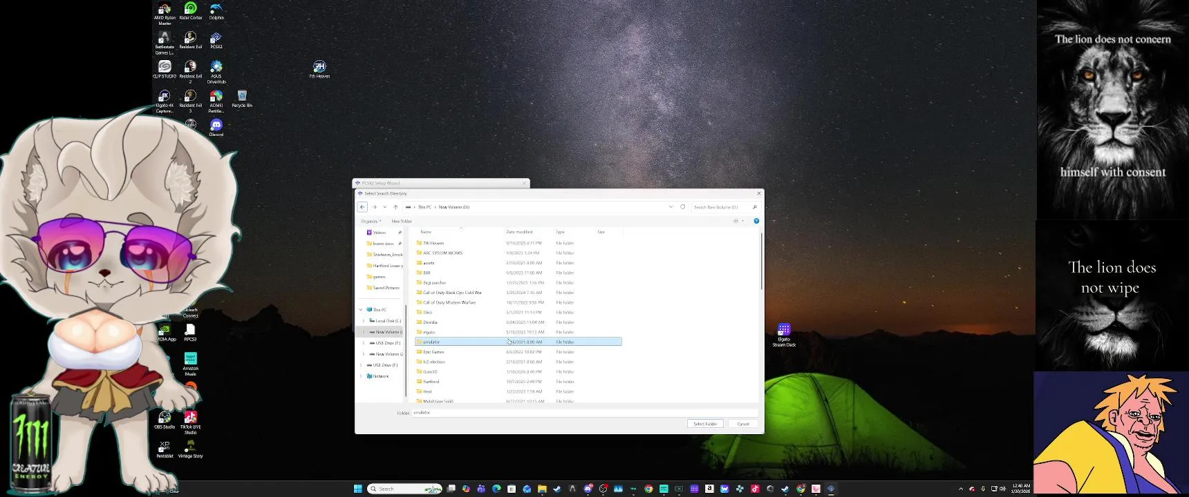Open Amazon Music desktop shortcut
Viewport: 1189px width, 497px height.
tap(190, 364)
